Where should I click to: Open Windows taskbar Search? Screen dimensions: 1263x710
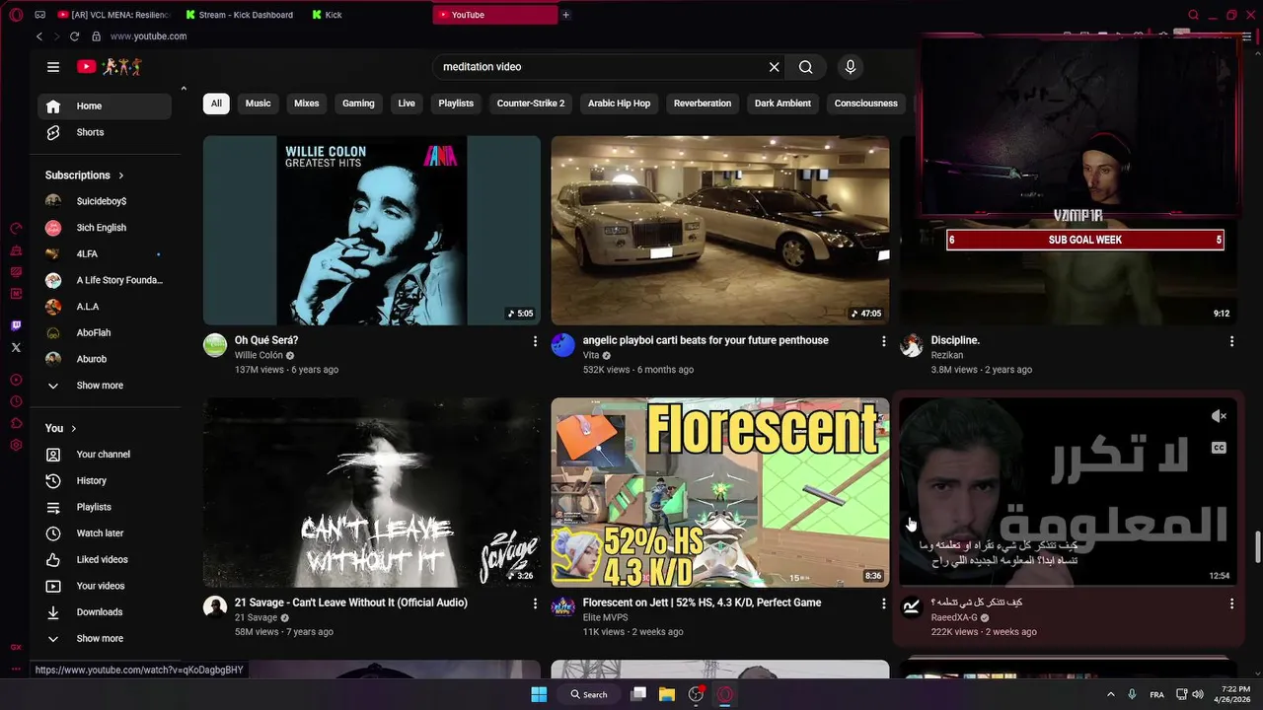click(589, 694)
